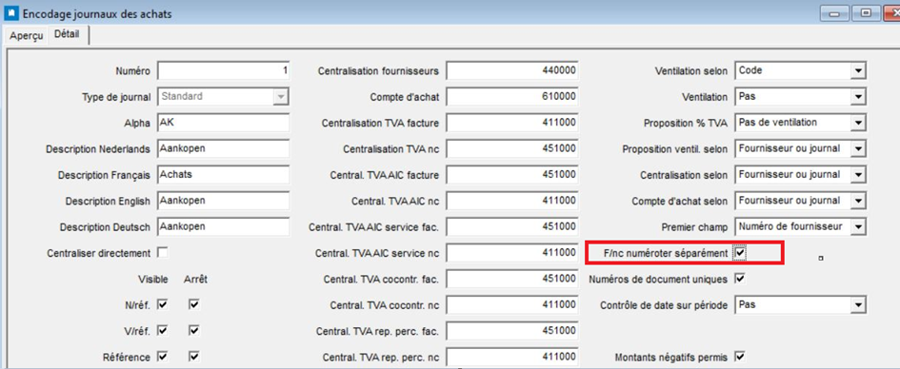Click the Description English field
Screen dimensions: 900x369
[x=223, y=201]
